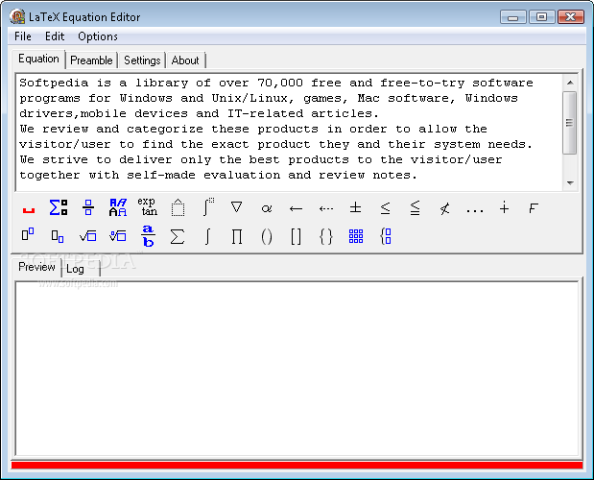This screenshot has width=594, height=480.
Task: Open the dotted plus symbols palette
Action: [x=504, y=207]
